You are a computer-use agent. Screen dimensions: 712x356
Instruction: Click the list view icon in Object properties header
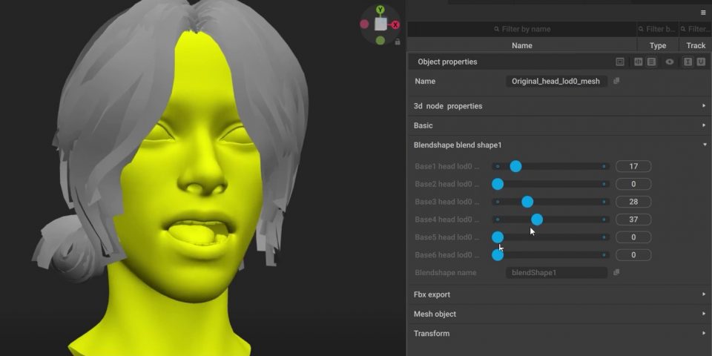(651, 62)
